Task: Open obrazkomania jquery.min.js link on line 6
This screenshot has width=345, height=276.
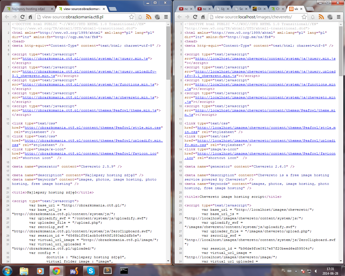Action: pos(85,59)
